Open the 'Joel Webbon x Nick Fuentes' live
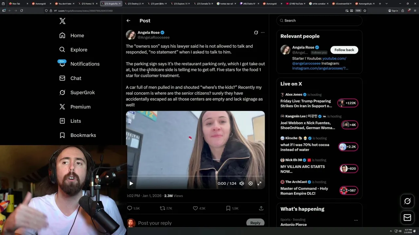The image size is (419, 235). [x=307, y=125]
